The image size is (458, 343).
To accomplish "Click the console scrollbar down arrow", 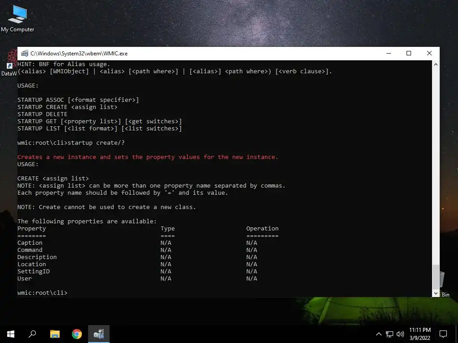I will pyautogui.click(x=436, y=293).
